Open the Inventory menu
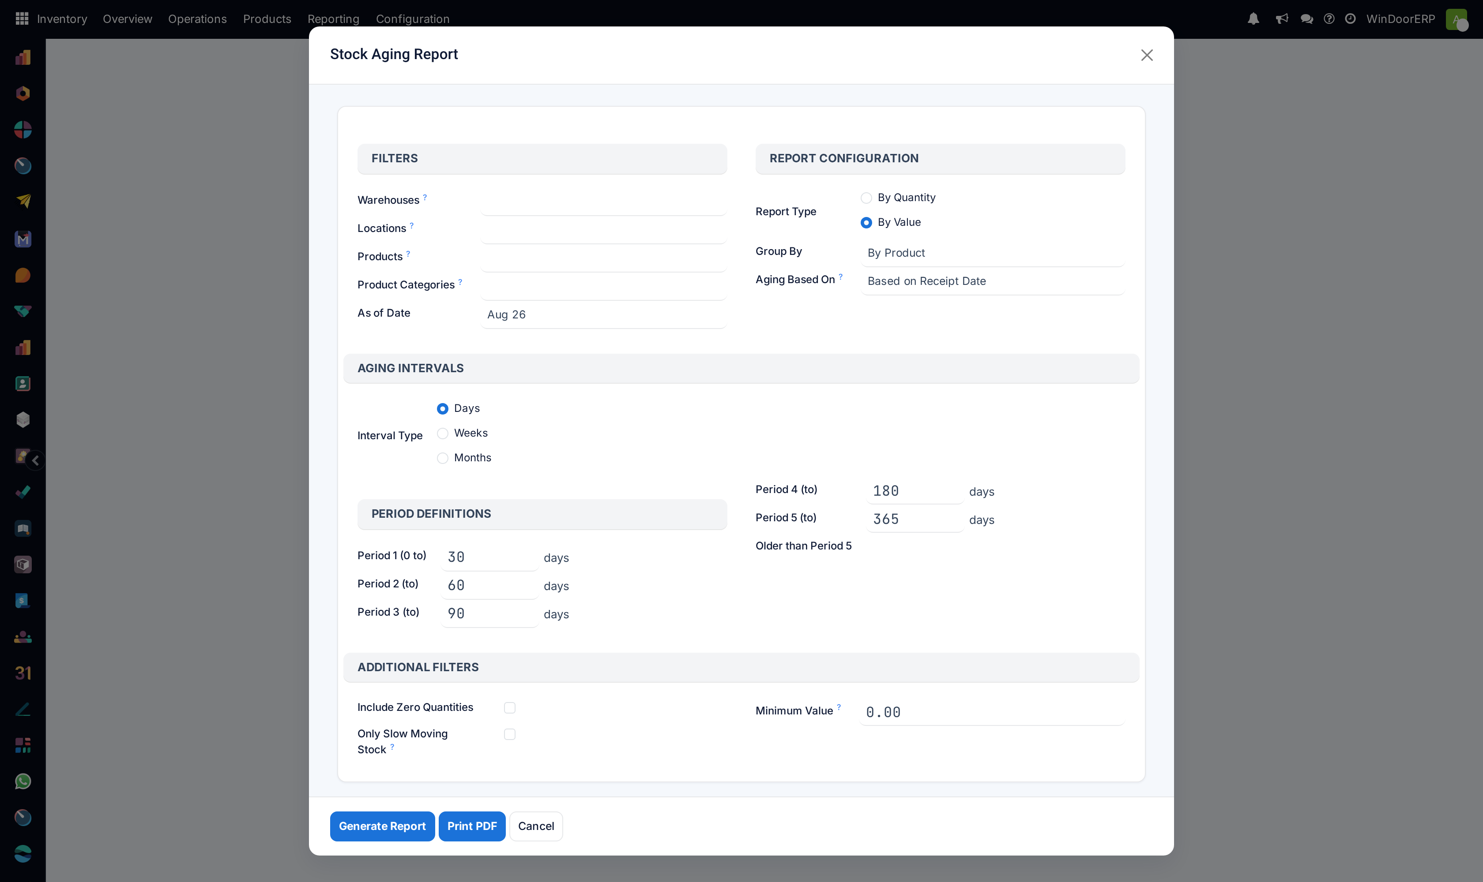 coord(62,19)
